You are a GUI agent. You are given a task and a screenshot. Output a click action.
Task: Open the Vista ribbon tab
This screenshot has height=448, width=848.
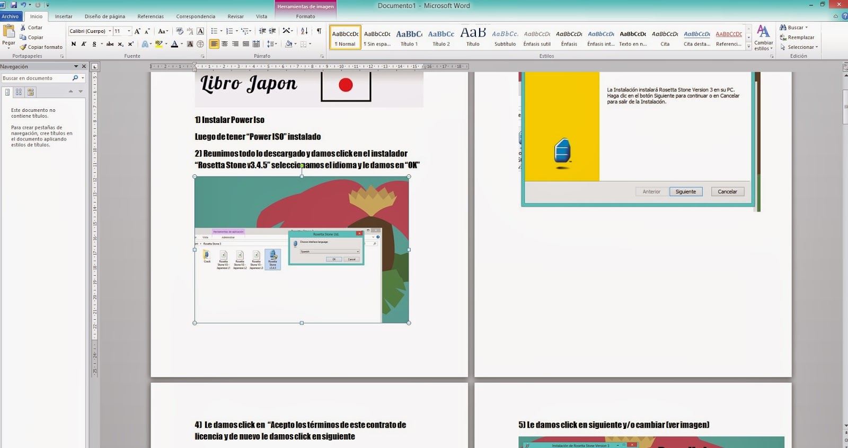click(262, 16)
